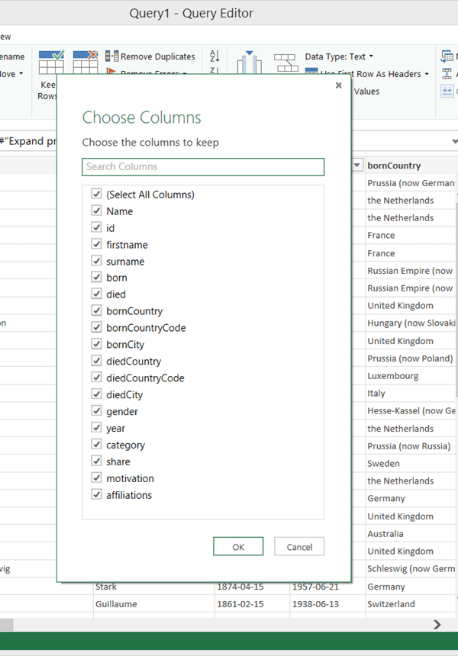The width and height of the screenshot is (458, 656).
Task: Click the Split Column icon
Action: 249,61
